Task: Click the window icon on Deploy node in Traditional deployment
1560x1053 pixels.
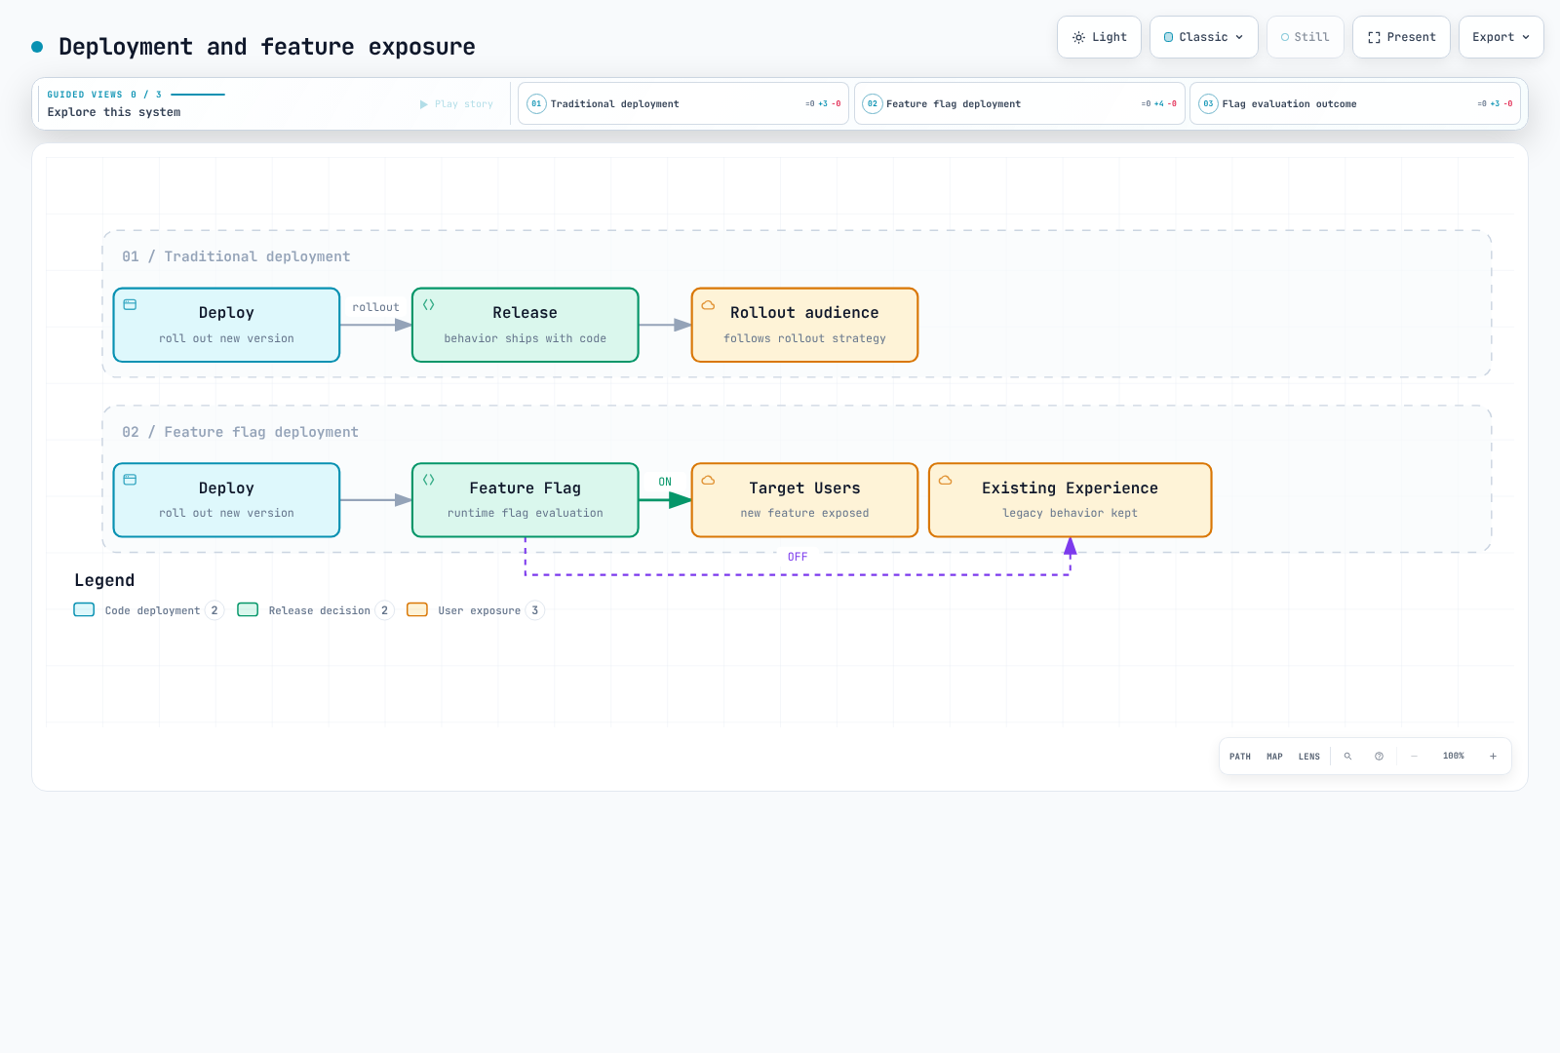Action: [x=130, y=305]
